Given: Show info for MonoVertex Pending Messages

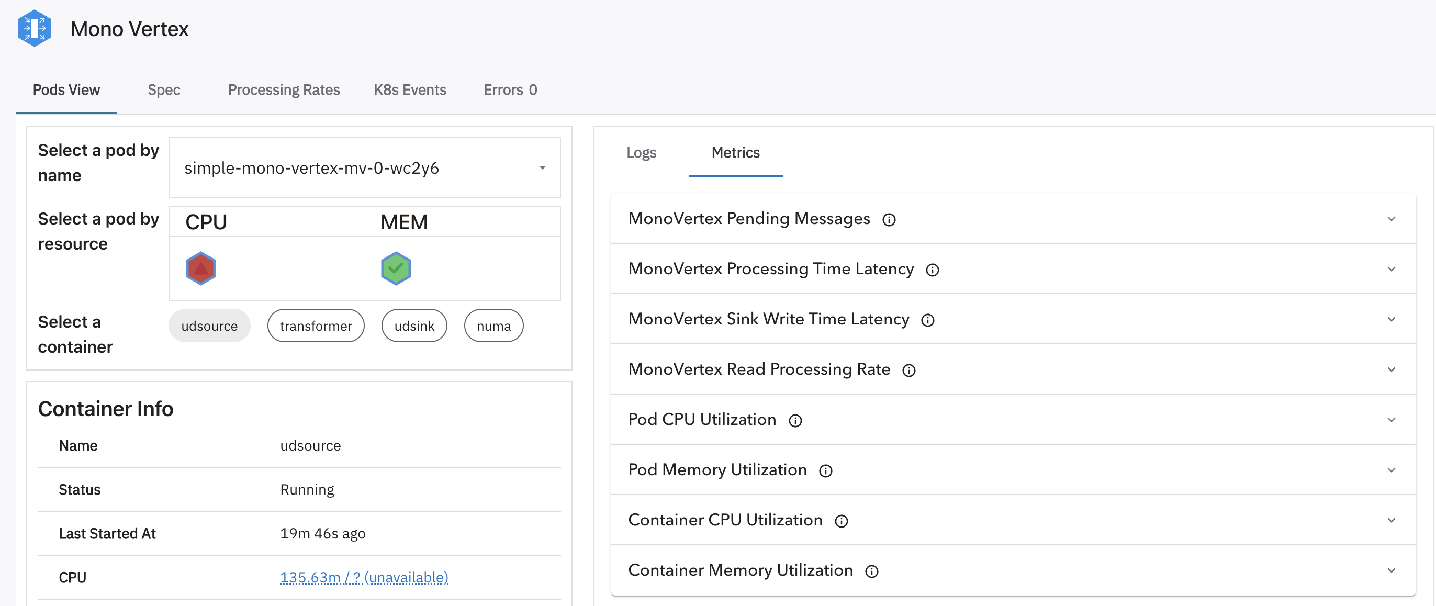Looking at the screenshot, I should click(x=889, y=220).
